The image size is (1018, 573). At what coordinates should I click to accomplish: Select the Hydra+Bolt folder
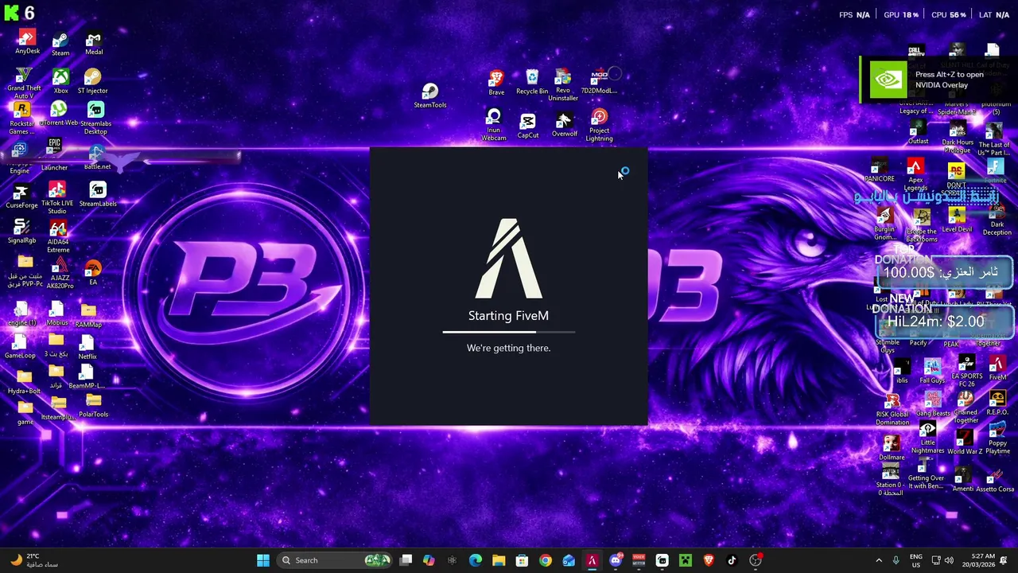tap(24, 382)
